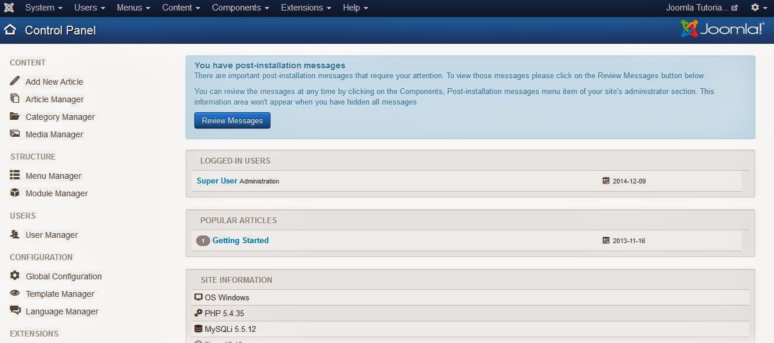Click the settings gear icon at top right
The width and height of the screenshot is (774, 343).
click(x=755, y=8)
